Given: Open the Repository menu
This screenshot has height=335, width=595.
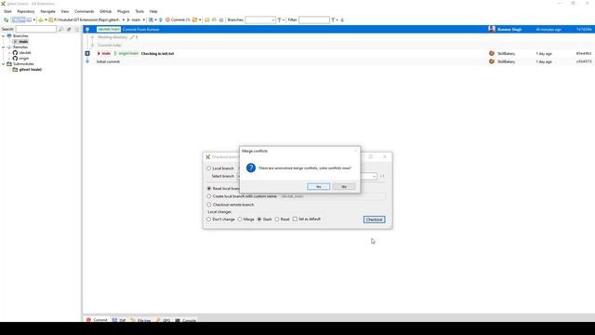Looking at the screenshot, I should coord(26,11).
